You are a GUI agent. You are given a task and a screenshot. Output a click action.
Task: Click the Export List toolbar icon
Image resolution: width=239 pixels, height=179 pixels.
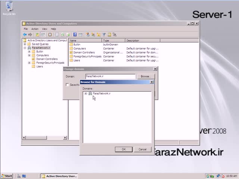pos(68,35)
